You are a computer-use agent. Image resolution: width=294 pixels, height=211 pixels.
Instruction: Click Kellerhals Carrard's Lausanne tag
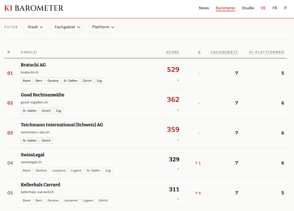pos(71,200)
